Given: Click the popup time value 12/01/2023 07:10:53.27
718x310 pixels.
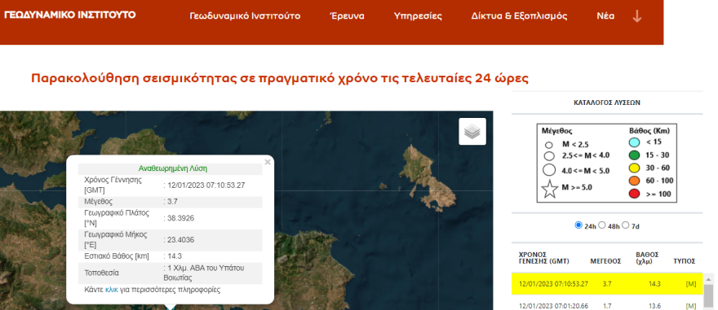Looking at the screenshot, I should (206, 186).
